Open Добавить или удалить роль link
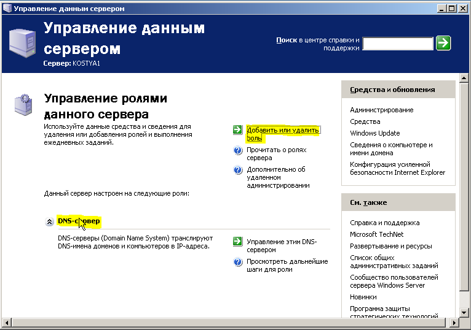471x330 pixels. click(282, 134)
